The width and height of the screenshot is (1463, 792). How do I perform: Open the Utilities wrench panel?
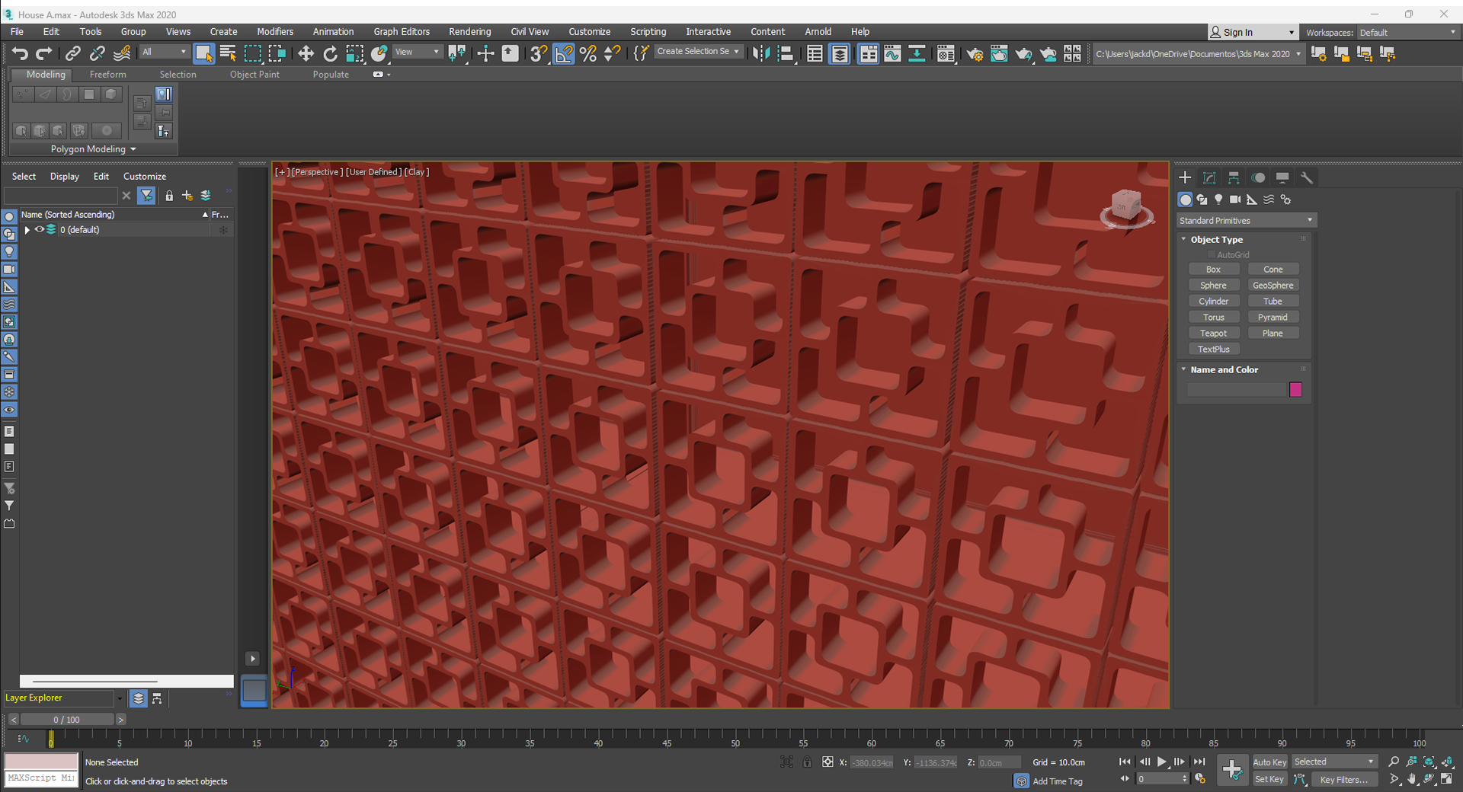[1307, 177]
